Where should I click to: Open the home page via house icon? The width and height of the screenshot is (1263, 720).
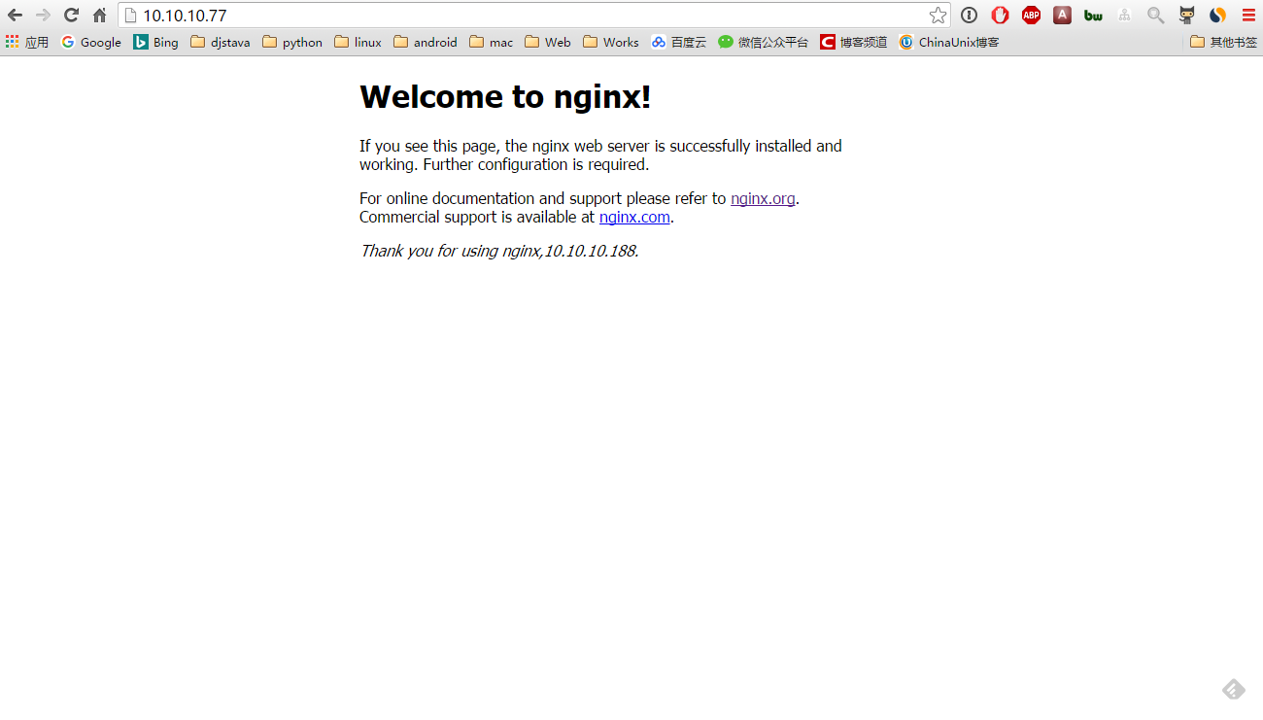pyautogui.click(x=99, y=15)
